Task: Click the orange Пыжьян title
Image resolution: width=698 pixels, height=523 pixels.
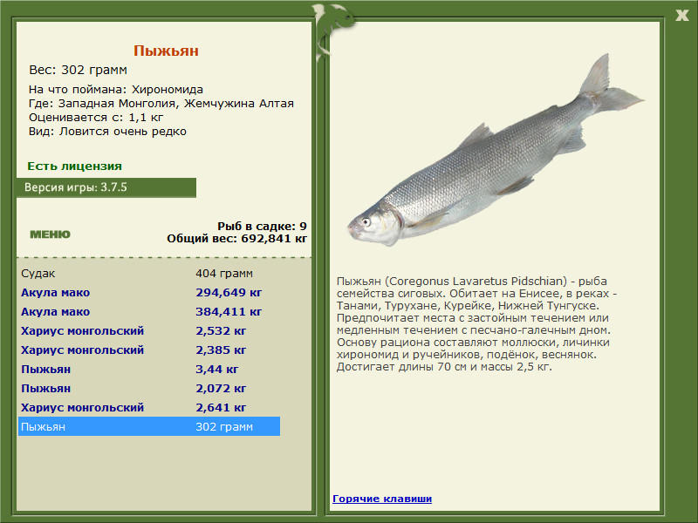Action: tap(166, 51)
